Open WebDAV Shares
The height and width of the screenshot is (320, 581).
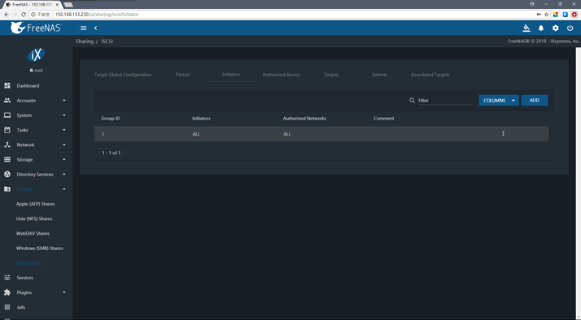(x=33, y=233)
